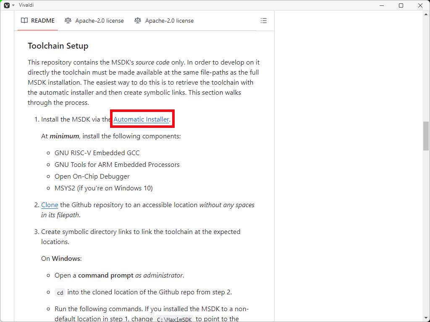Click the text 'command prompt'
The height and width of the screenshot is (322, 430).
[106, 275]
